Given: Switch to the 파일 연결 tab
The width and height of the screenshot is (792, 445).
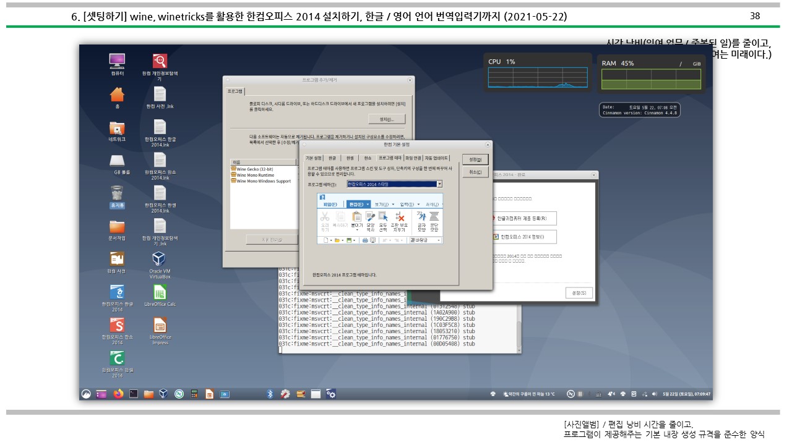Looking at the screenshot, I should click(413, 158).
